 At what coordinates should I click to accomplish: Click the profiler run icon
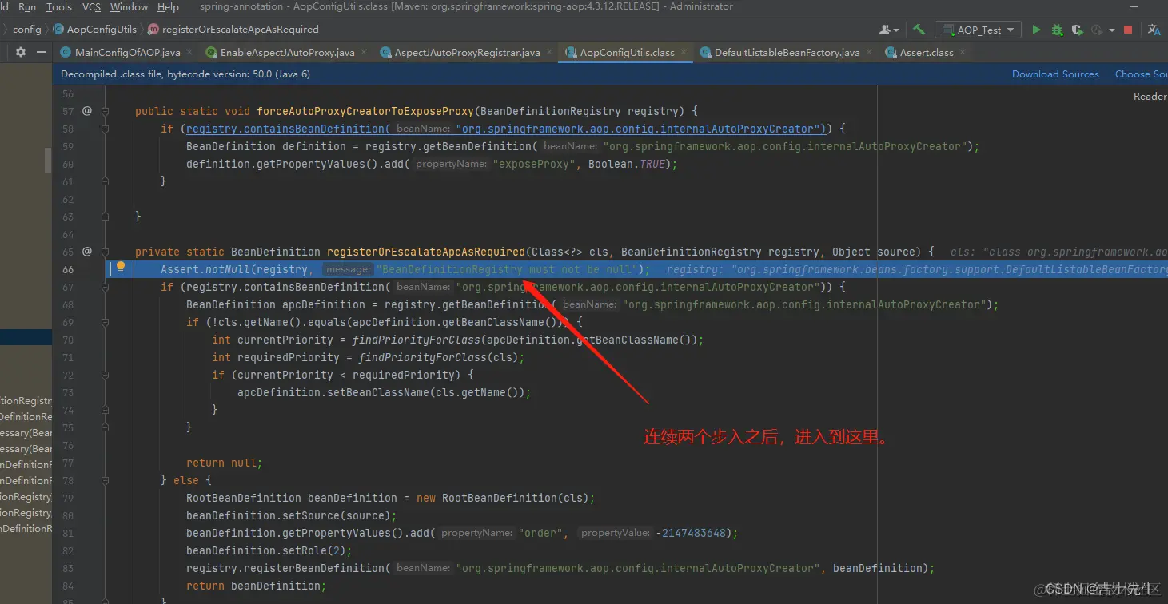[x=1096, y=30]
